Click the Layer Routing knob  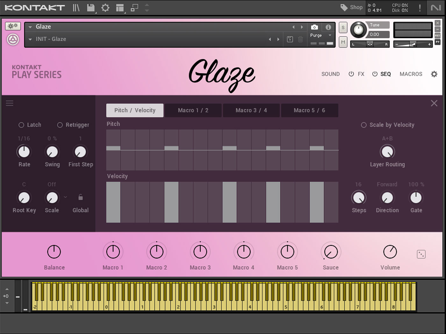[387, 152]
